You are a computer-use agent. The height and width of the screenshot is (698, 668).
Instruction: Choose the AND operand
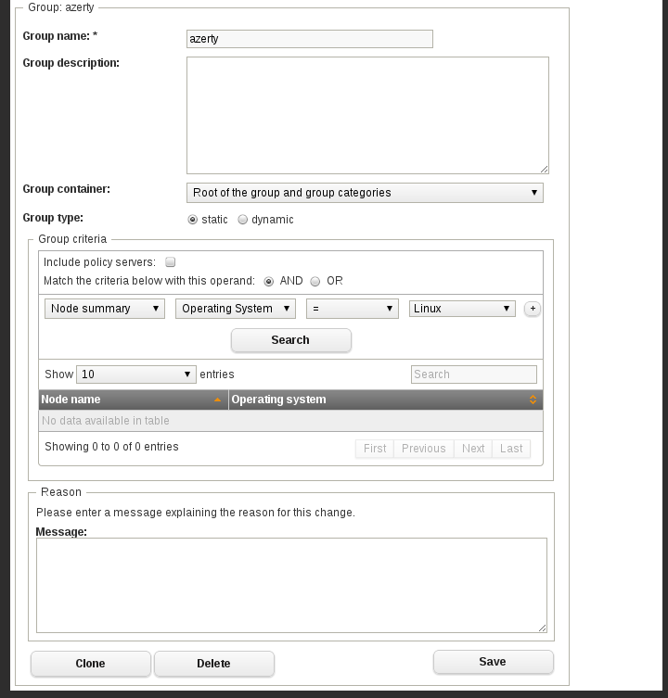[x=269, y=282]
